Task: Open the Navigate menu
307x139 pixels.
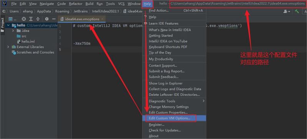Action: click(47, 4)
